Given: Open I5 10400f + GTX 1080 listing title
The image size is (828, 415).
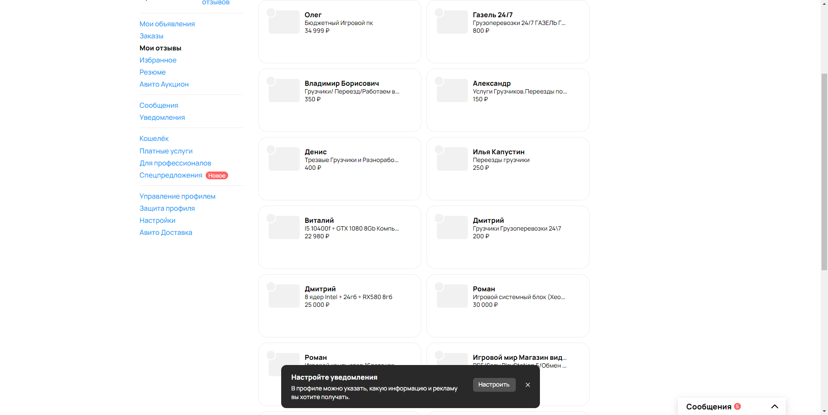Looking at the screenshot, I should click(352, 228).
